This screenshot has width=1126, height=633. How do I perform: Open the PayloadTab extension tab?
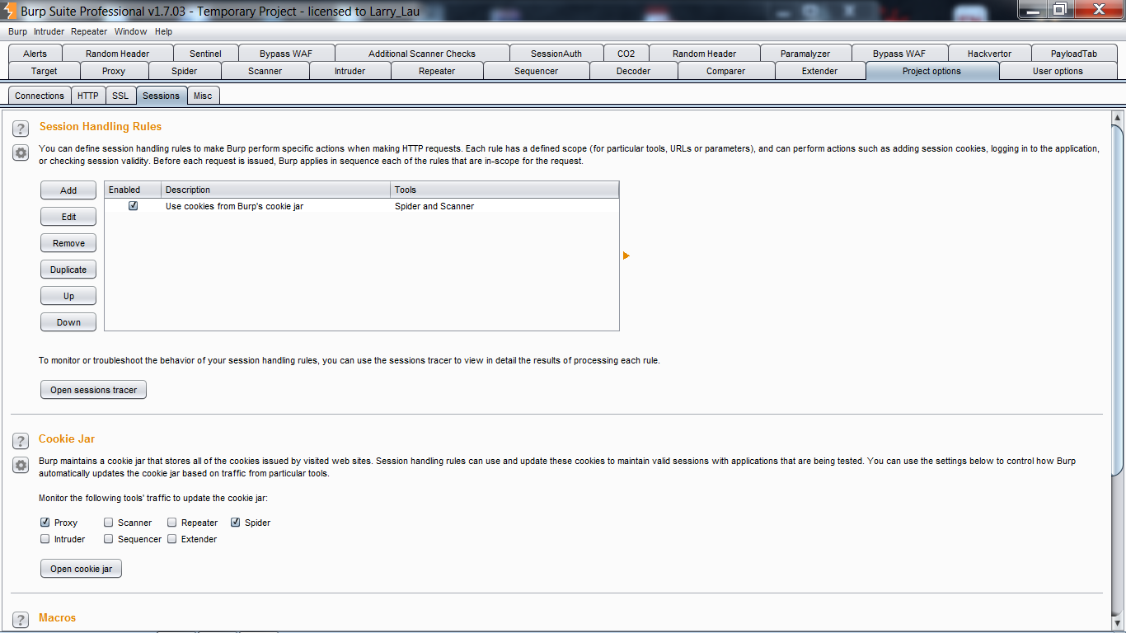1074,54
